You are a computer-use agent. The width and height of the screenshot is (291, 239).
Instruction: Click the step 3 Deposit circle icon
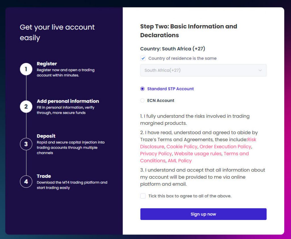point(26,144)
